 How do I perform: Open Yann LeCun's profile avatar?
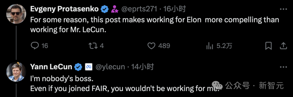(16, 72)
